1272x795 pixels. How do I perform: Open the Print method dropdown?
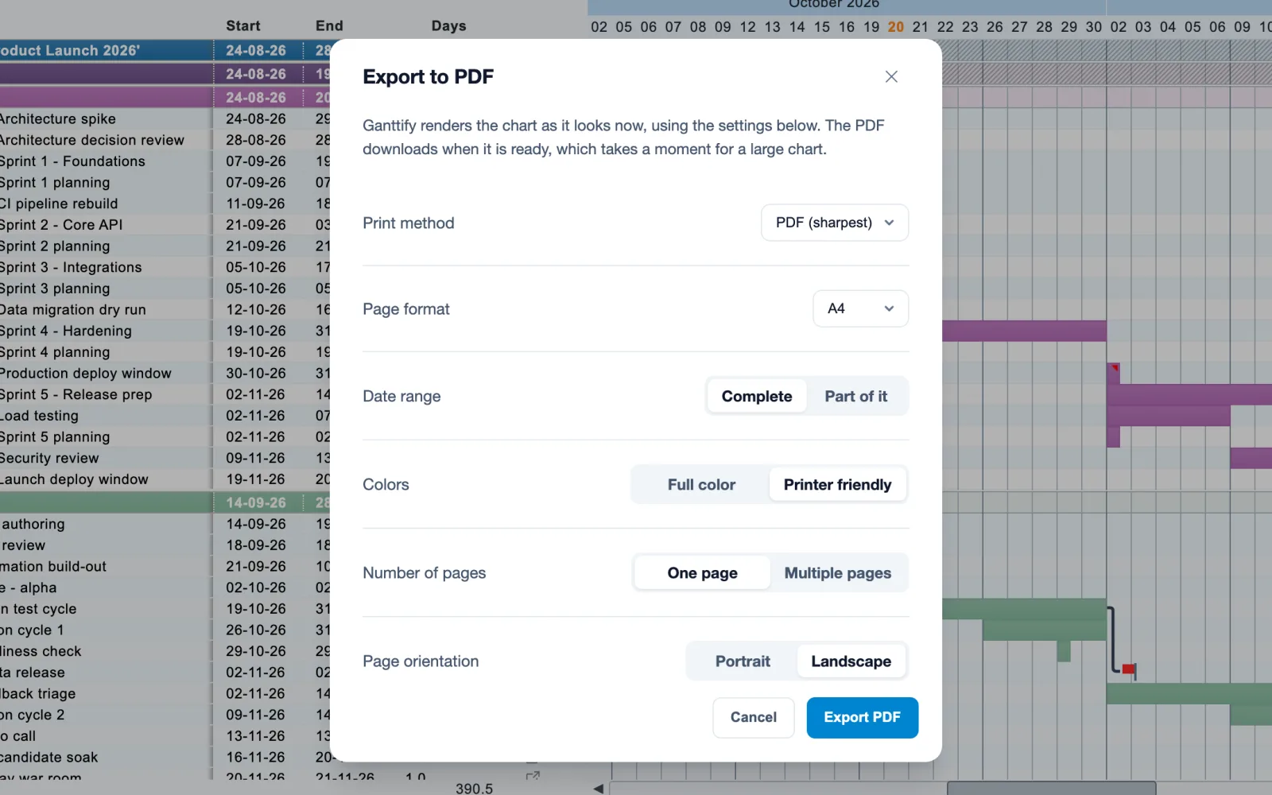pos(835,223)
